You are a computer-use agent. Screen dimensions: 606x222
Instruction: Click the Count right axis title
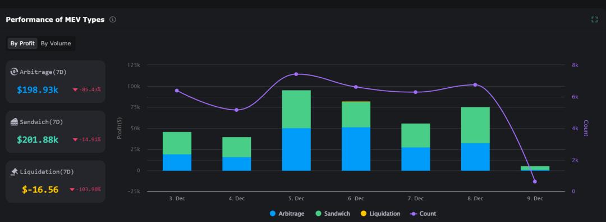[586, 129]
